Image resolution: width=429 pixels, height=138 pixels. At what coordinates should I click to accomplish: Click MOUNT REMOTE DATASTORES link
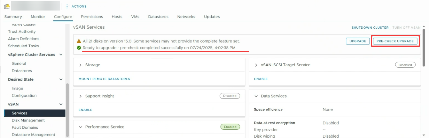coord(104,79)
